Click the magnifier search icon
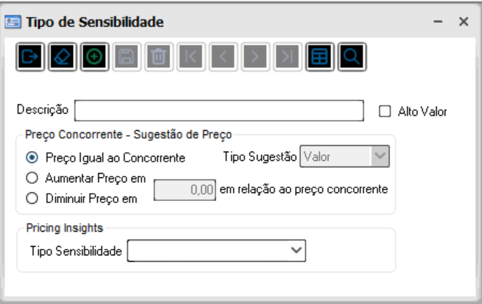Screen dimensions: 482x304 tap(351, 57)
